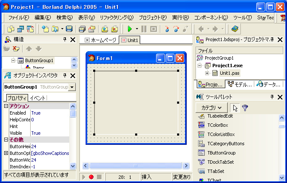The width and height of the screenshot is (287, 183).
Task: Collapse the ButtonGroup1 tree node
Action: click(13, 60)
